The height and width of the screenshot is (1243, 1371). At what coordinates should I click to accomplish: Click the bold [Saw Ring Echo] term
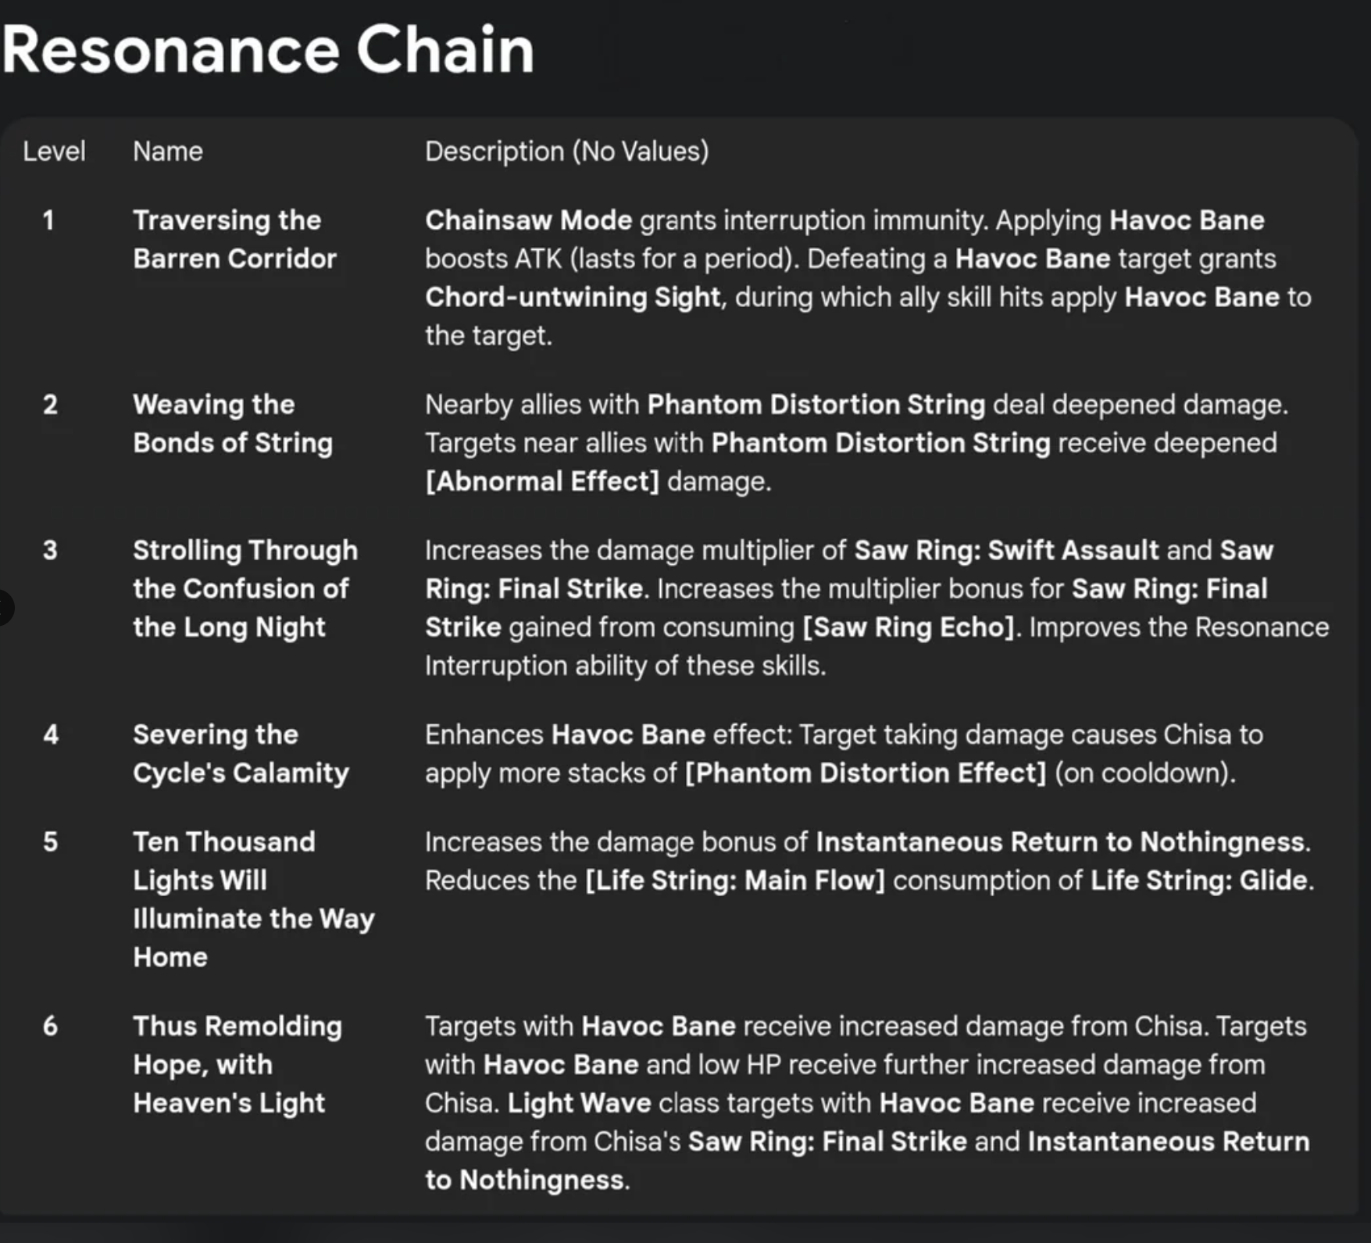pyautogui.click(x=909, y=627)
